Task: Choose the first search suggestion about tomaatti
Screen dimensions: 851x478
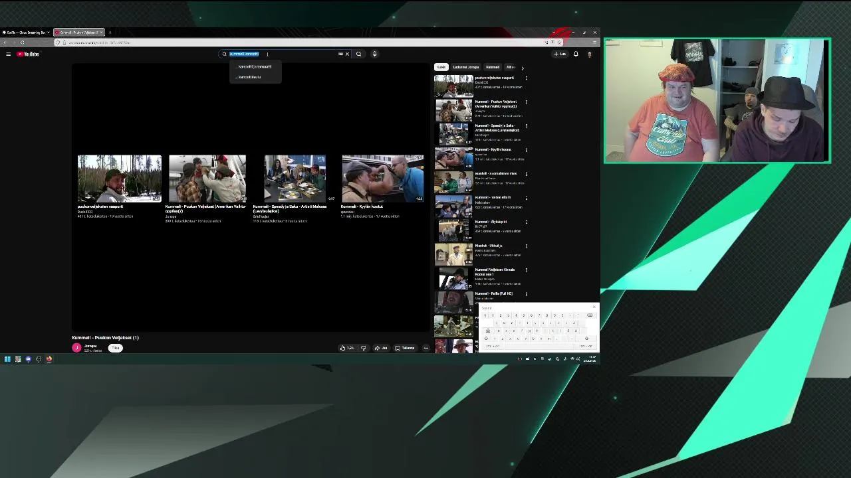Action: 255,66
